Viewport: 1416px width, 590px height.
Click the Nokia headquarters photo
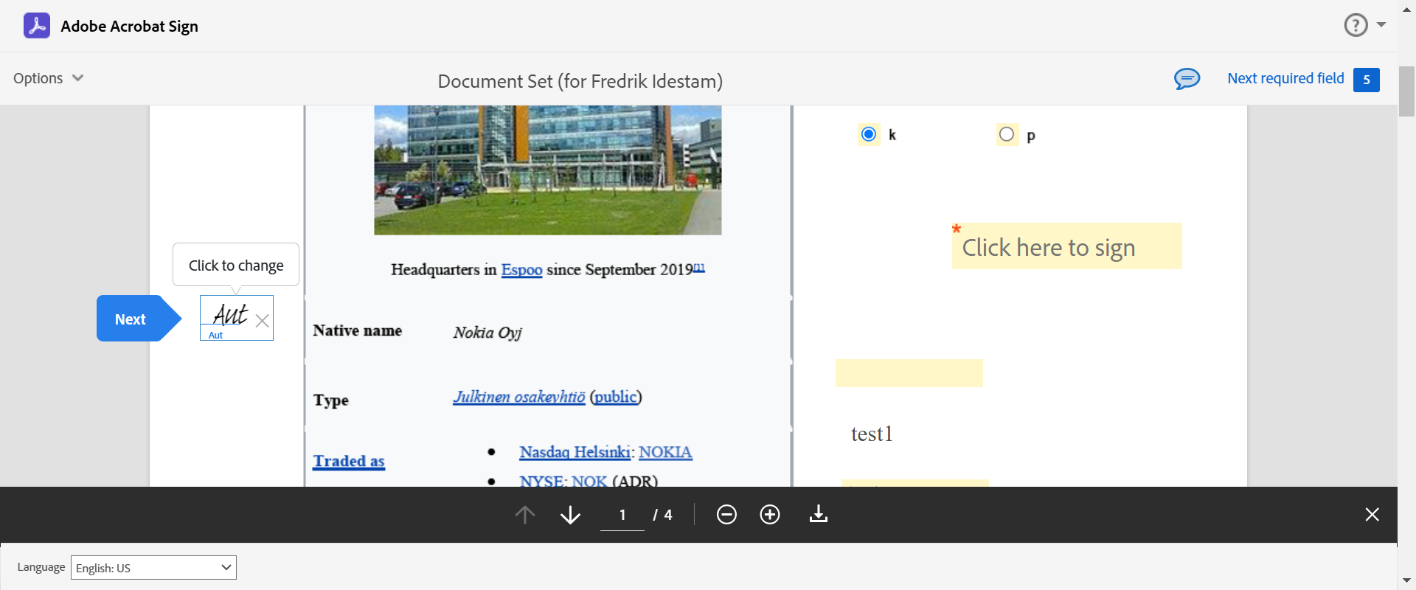click(x=547, y=170)
